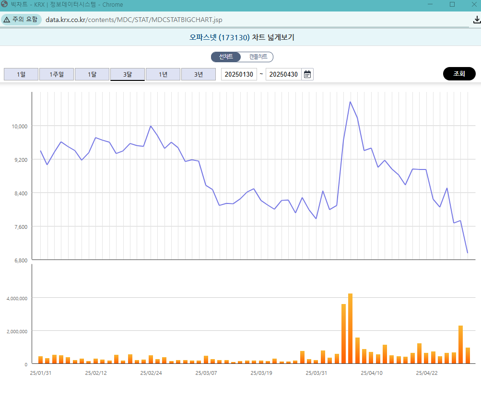Switch to the 캔들차트 candle chart view

coord(258,56)
